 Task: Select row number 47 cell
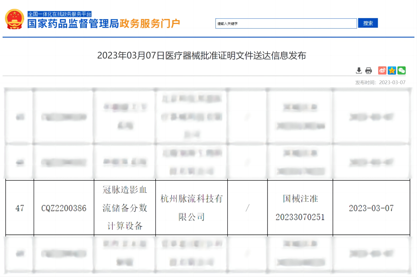(x=20, y=208)
